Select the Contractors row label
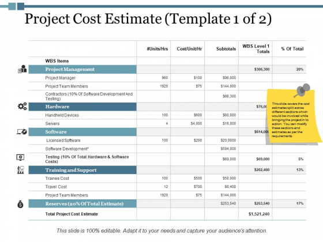This screenshot has width=323, height=242. pyautogui.click(x=89, y=96)
